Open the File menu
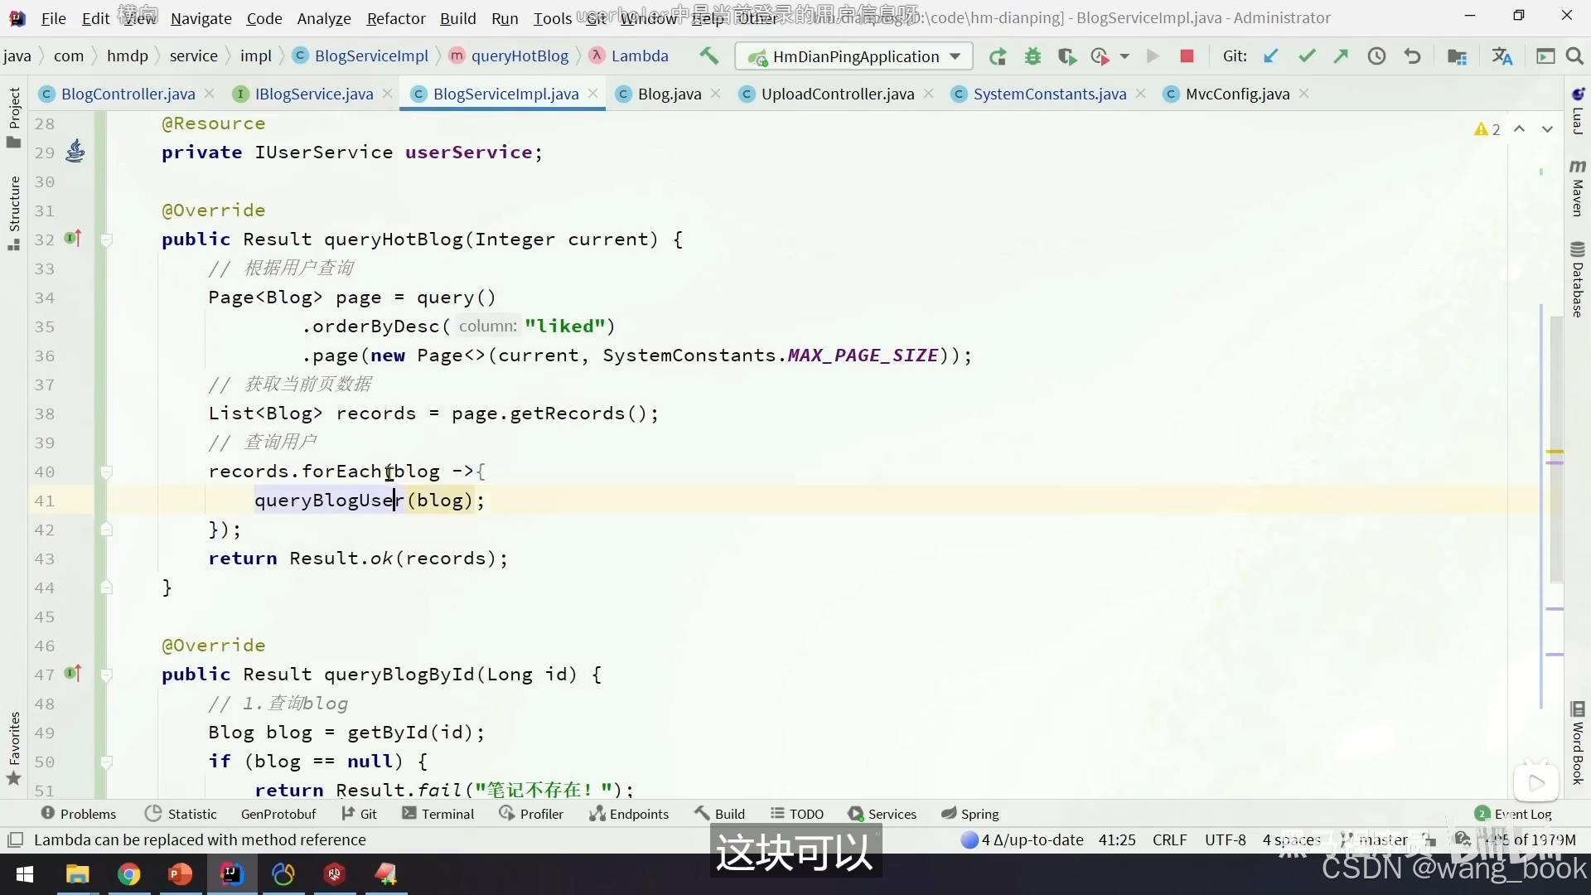 [x=53, y=18]
